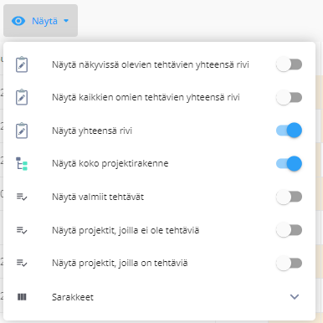Click the columns icon next to Sarakkeet
The height and width of the screenshot is (323, 323).
(22, 297)
